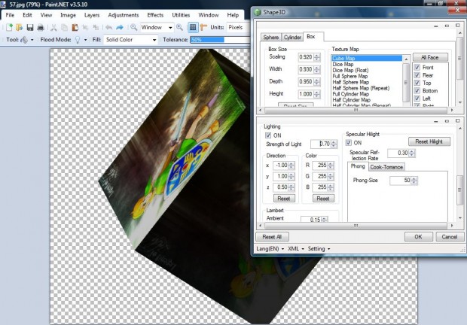This screenshot has width=467, height=325.
Task: Open the Edit menu
Action: click(27, 15)
